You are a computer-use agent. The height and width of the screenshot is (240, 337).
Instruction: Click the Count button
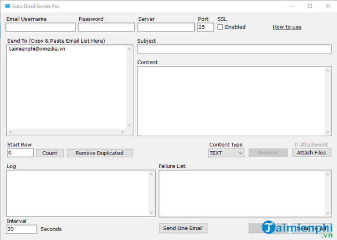[50, 153]
